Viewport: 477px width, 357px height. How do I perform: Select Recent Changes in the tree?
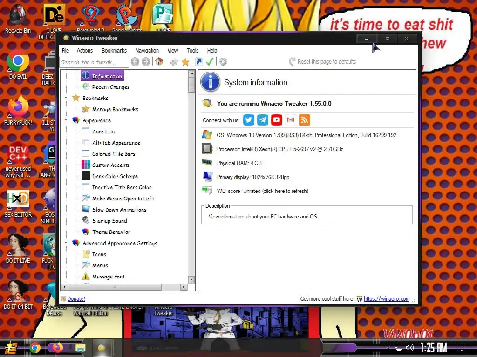(111, 87)
